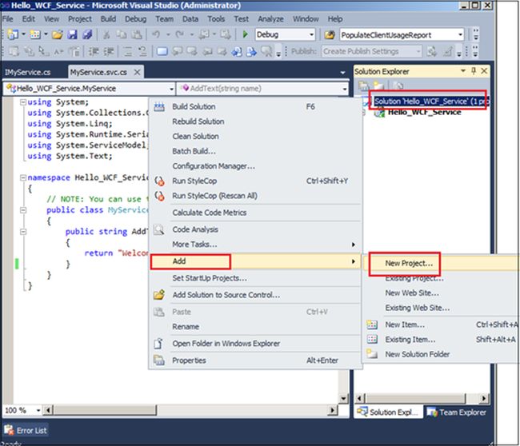Screen dimensions: 520x446
Task: Open the Hello_WCF_Service.MyService class dropdown
Action: click(x=171, y=89)
